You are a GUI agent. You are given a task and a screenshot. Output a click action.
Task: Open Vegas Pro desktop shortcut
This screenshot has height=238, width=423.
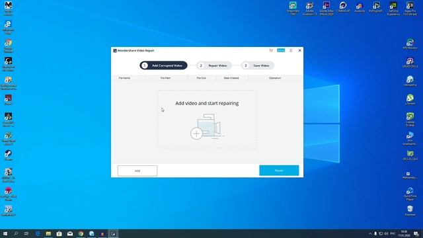click(x=410, y=8)
